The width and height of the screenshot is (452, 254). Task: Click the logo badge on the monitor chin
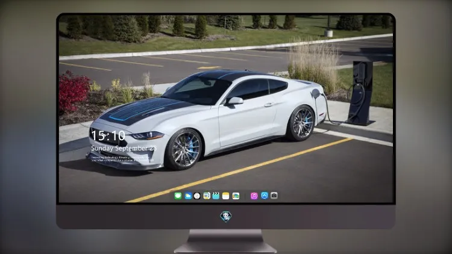pyautogui.click(x=226, y=216)
